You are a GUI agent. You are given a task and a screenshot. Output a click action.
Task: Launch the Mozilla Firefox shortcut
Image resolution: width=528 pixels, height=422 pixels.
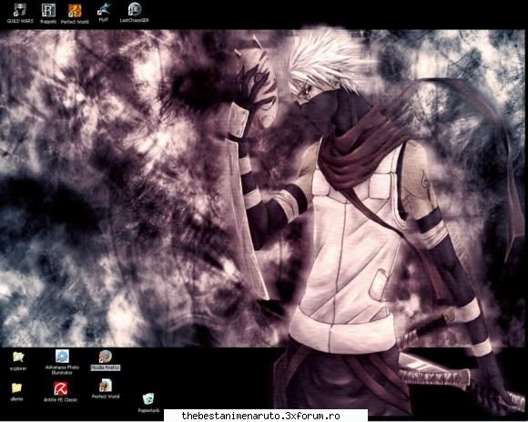[106, 360]
